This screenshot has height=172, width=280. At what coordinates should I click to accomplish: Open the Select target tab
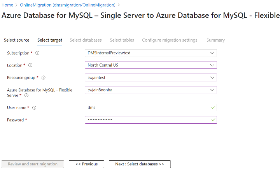click(50, 40)
